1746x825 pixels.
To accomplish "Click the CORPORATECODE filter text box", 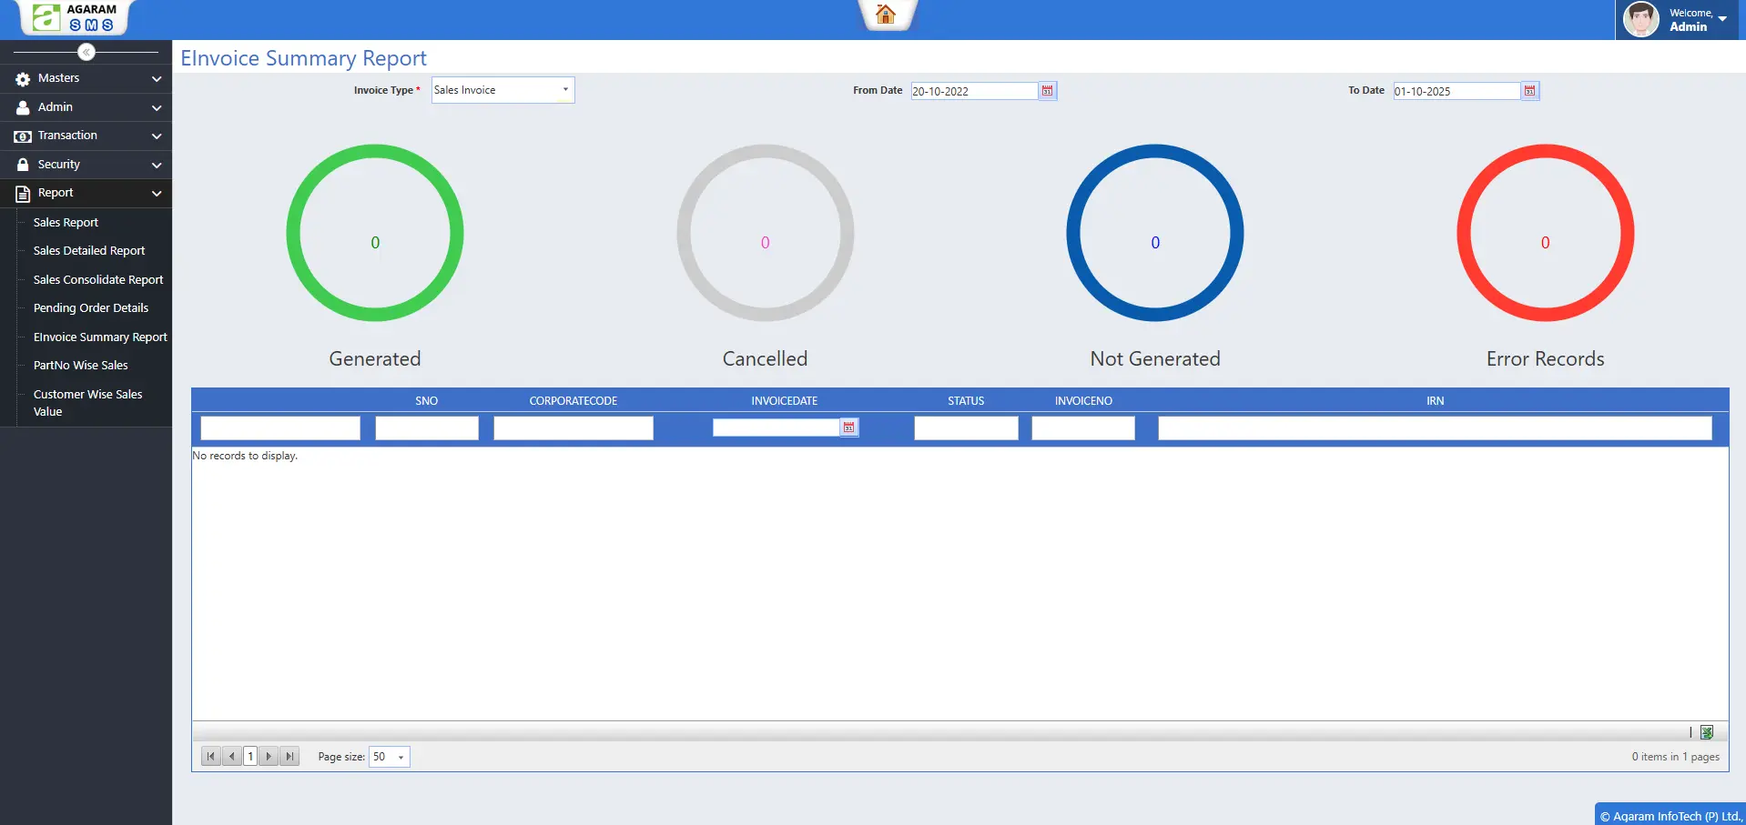I will (x=573, y=428).
